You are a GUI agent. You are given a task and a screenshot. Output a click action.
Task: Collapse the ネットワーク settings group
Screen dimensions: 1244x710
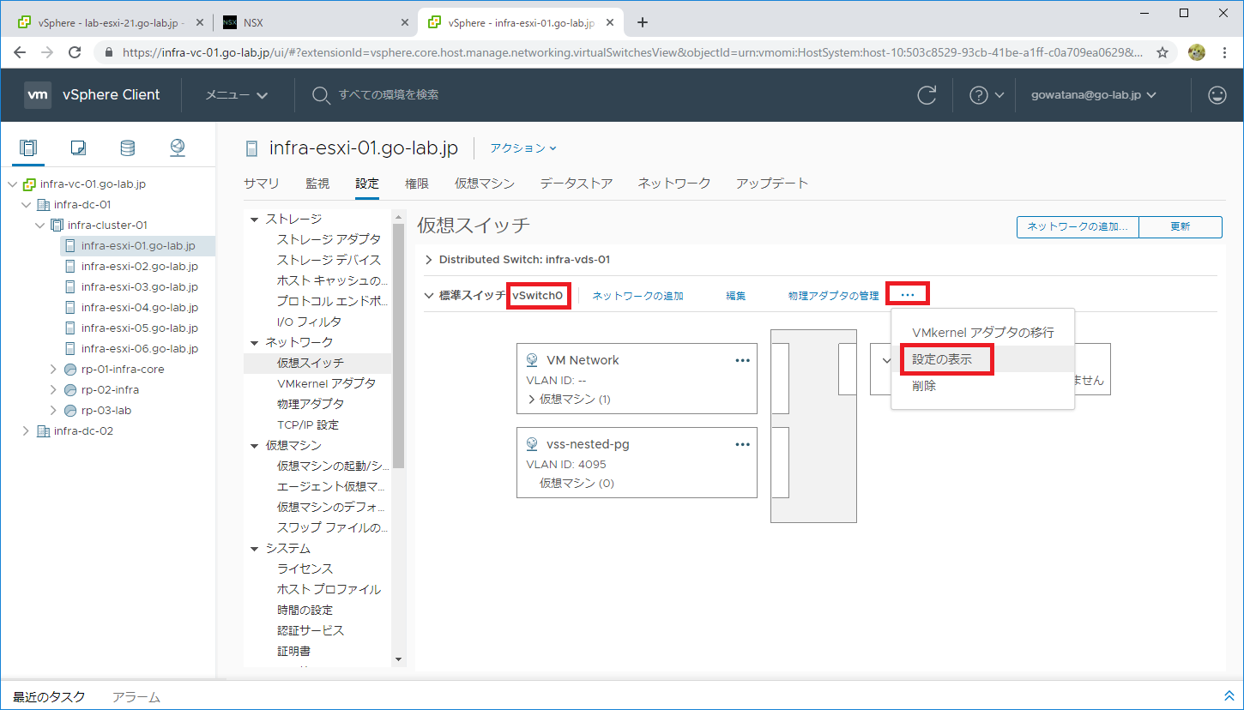click(x=255, y=343)
